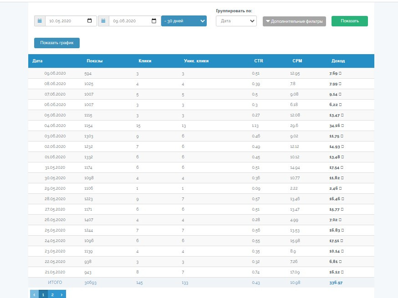Select page 1 in pagination
Viewport: 398px width, 298px height.
43,295
